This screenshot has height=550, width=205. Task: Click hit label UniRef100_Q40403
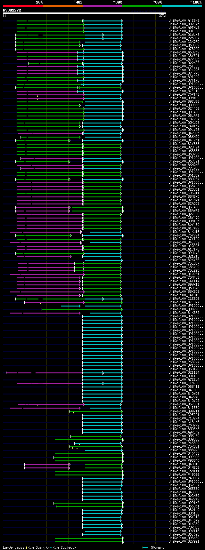point(184,453)
